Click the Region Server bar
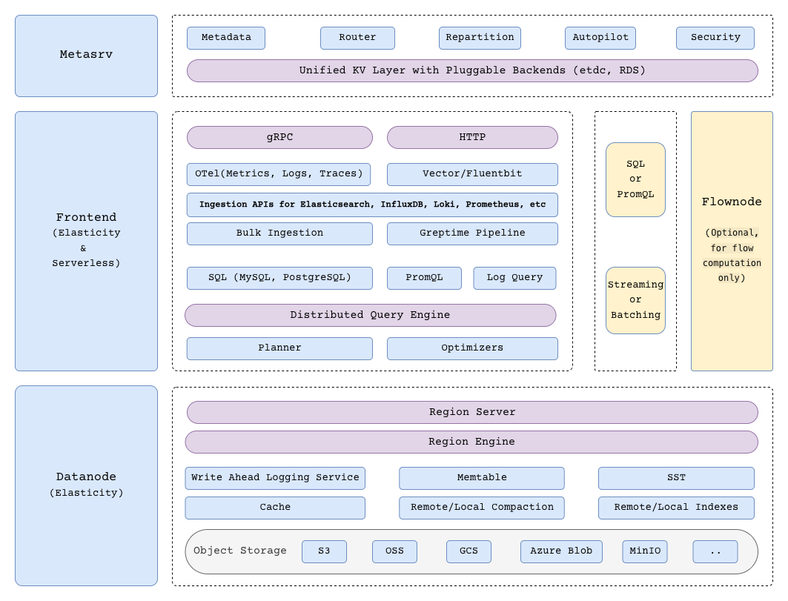 tap(472, 412)
